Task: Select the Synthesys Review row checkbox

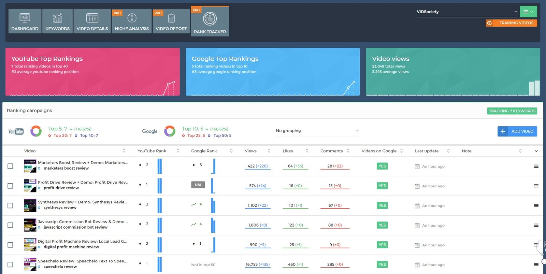Action: 10,205
